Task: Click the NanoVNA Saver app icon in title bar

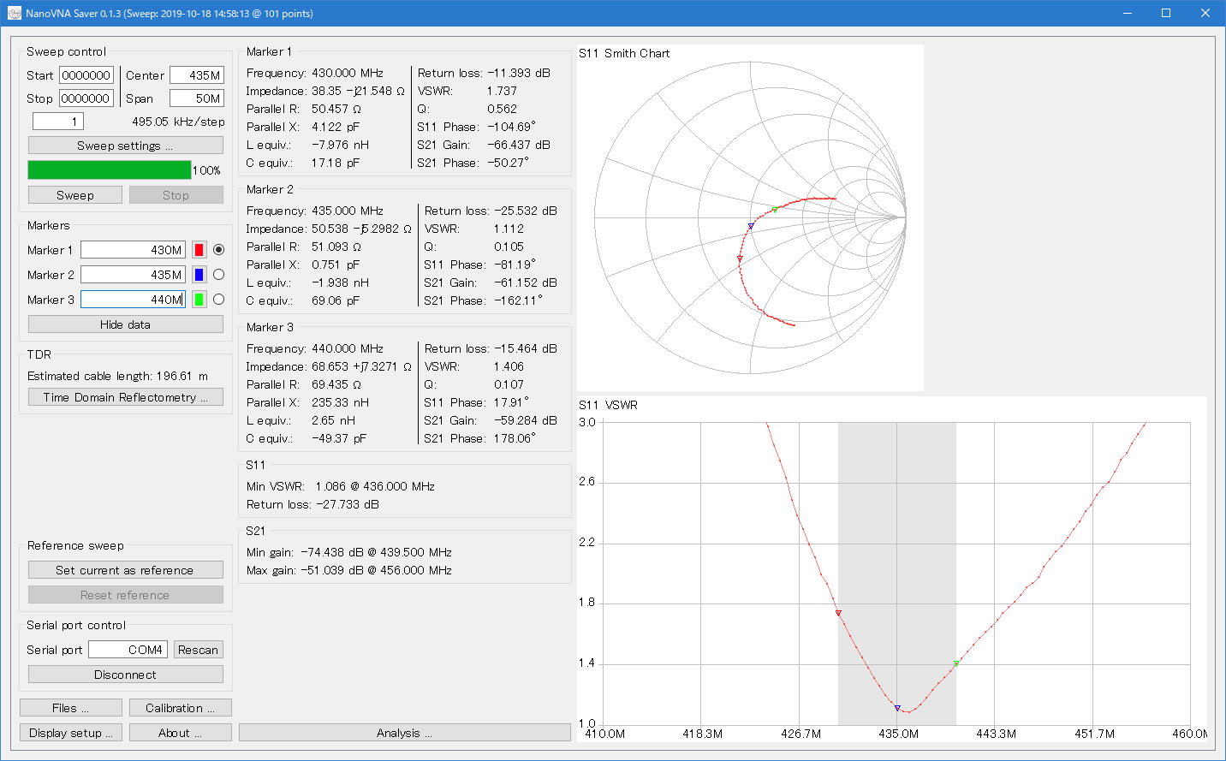Action: click(x=14, y=13)
